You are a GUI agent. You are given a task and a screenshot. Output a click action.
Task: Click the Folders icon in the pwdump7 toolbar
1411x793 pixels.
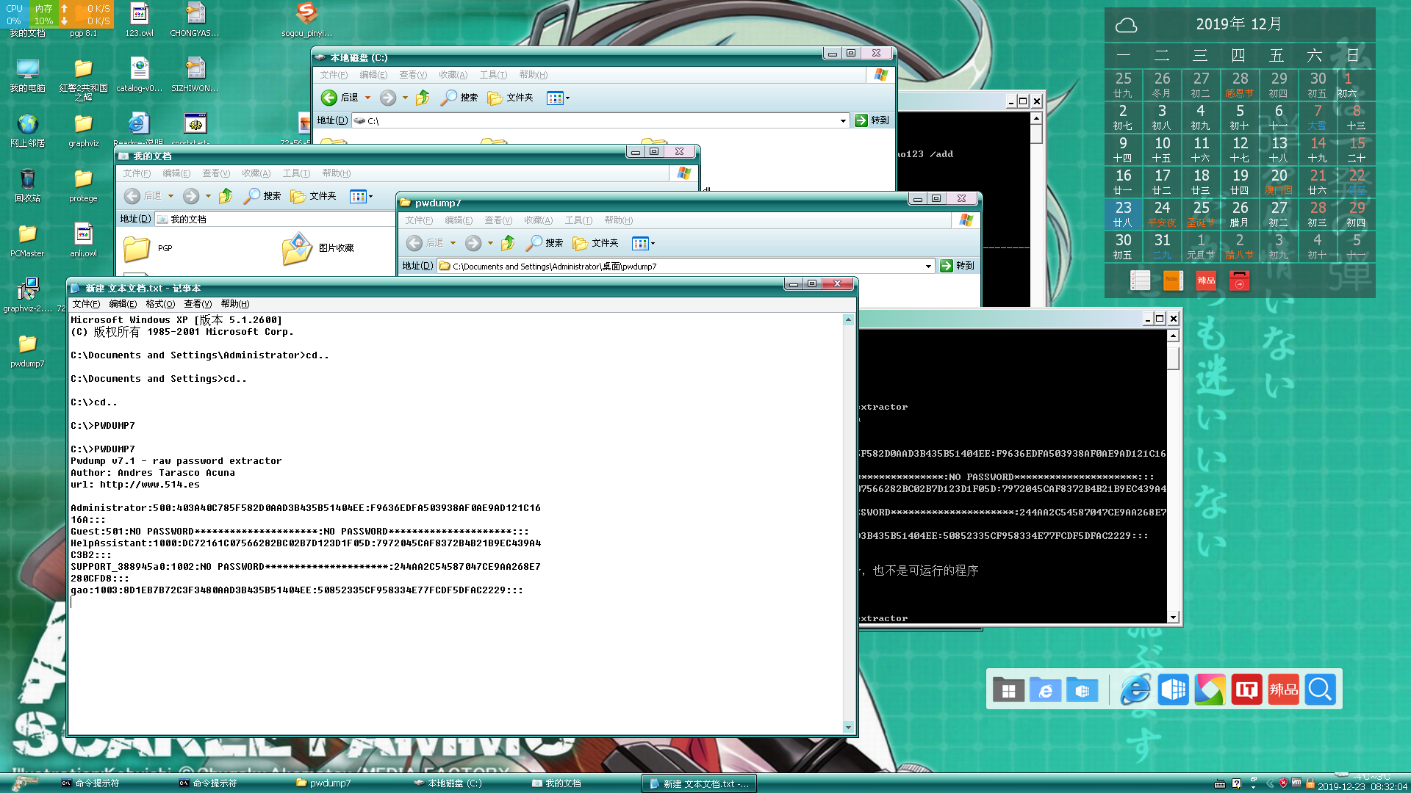point(581,243)
